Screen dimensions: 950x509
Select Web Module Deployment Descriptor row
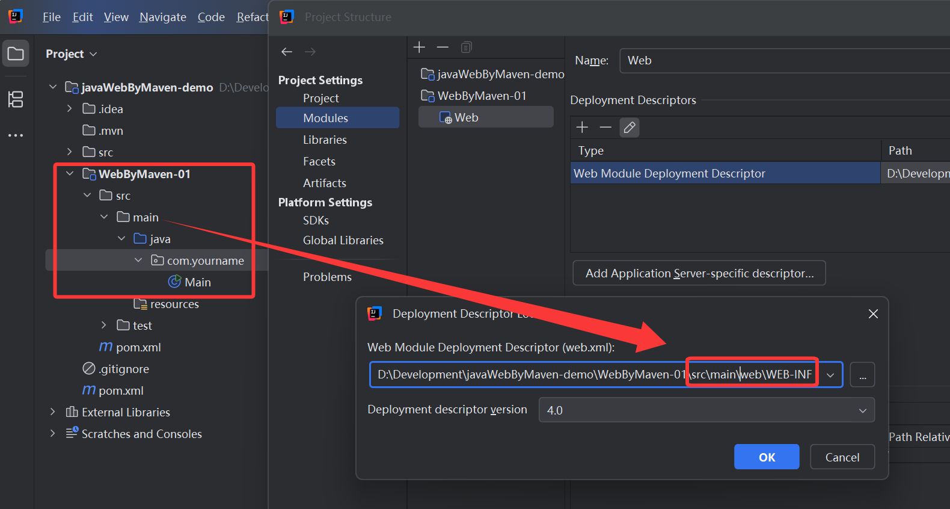tap(760, 173)
